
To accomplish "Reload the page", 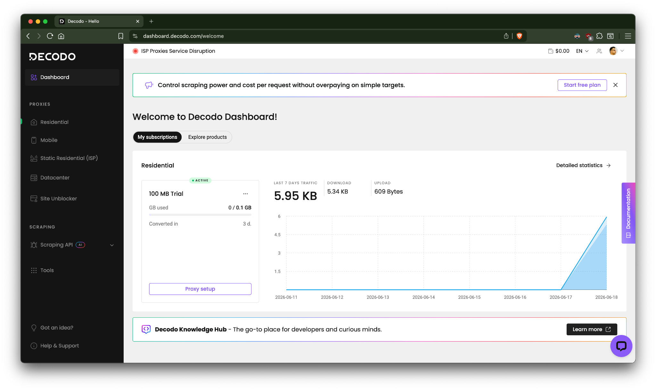I will coord(50,36).
